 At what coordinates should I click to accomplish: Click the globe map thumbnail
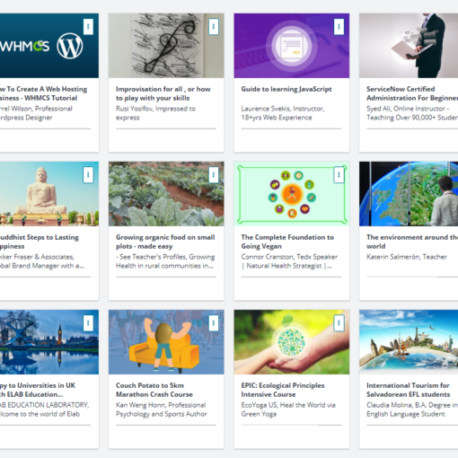click(409, 194)
